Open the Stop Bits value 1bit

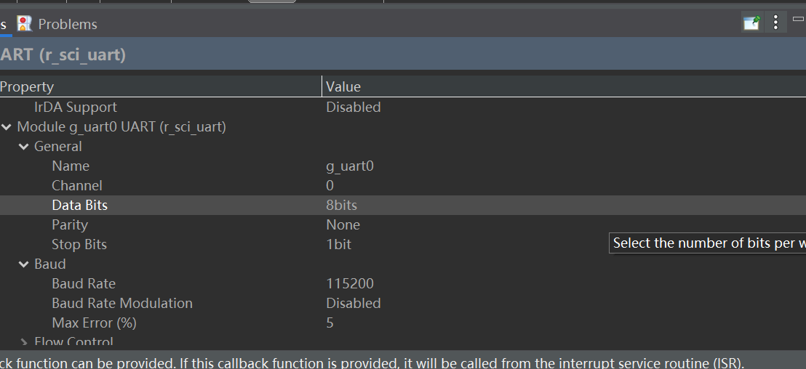[x=339, y=244]
